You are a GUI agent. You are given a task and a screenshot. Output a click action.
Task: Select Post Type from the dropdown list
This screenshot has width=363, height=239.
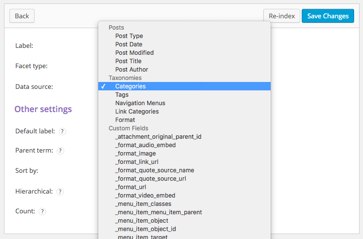[x=129, y=36]
